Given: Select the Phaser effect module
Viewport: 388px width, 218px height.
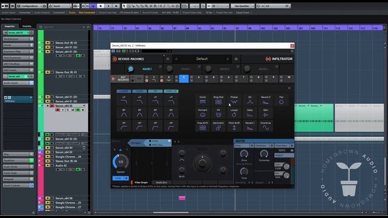Looking at the screenshot, I should pyautogui.click(x=234, y=101).
